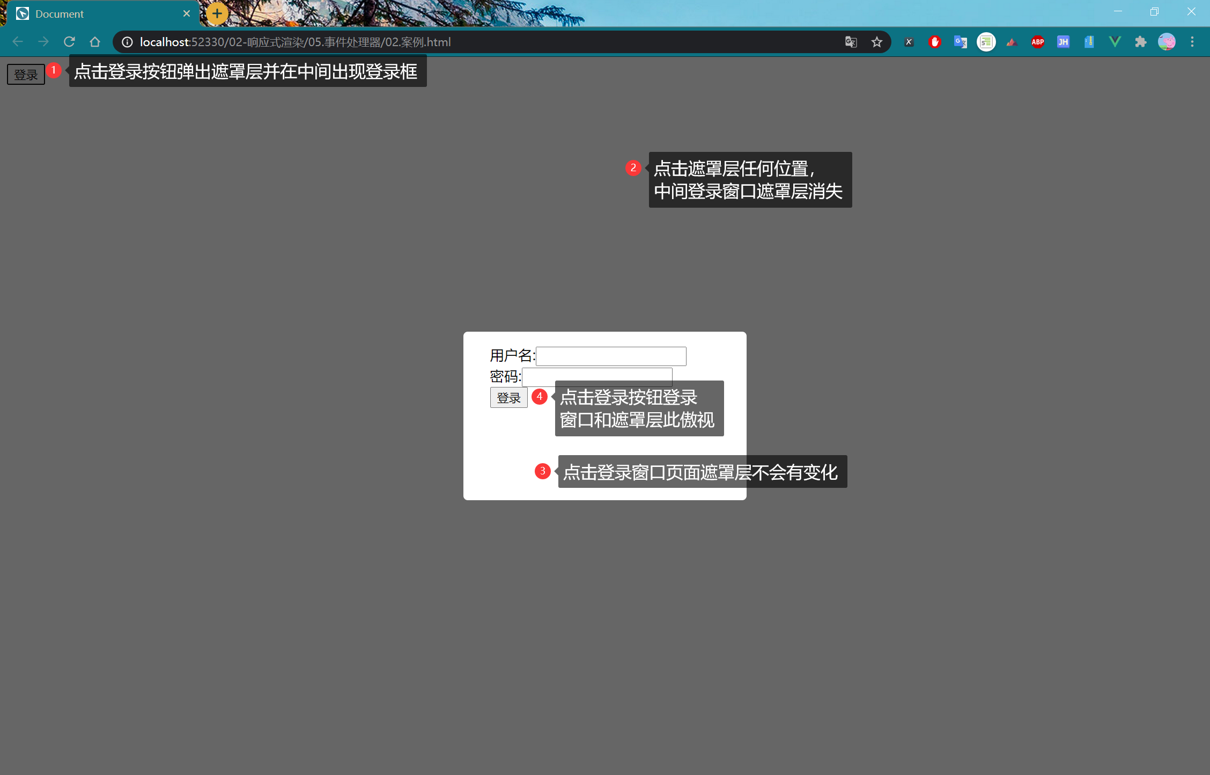Open the JH extension icon
Viewport: 1210px width, 775px height.
(x=1063, y=42)
